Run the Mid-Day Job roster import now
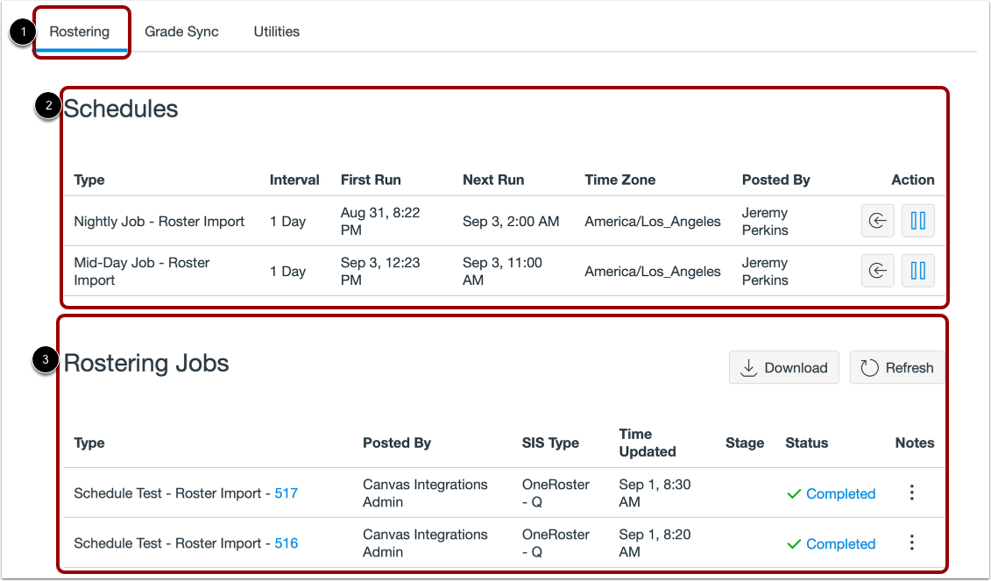This screenshot has width=991, height=581. (877, 272)
